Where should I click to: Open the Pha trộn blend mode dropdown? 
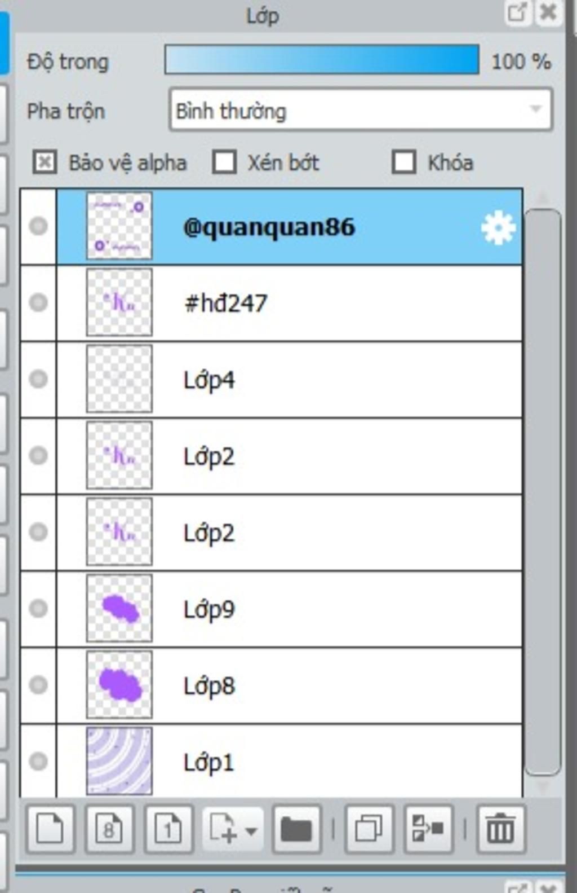360,110
